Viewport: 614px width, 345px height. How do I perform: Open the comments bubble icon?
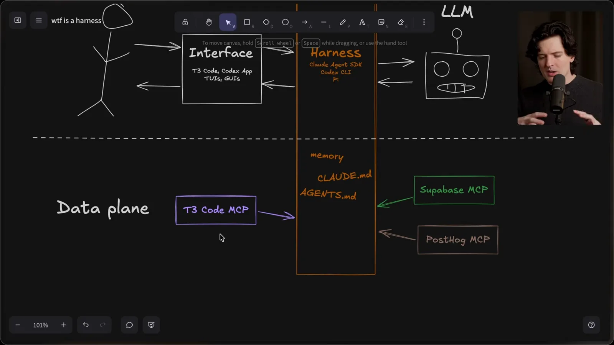pos(129,325)
